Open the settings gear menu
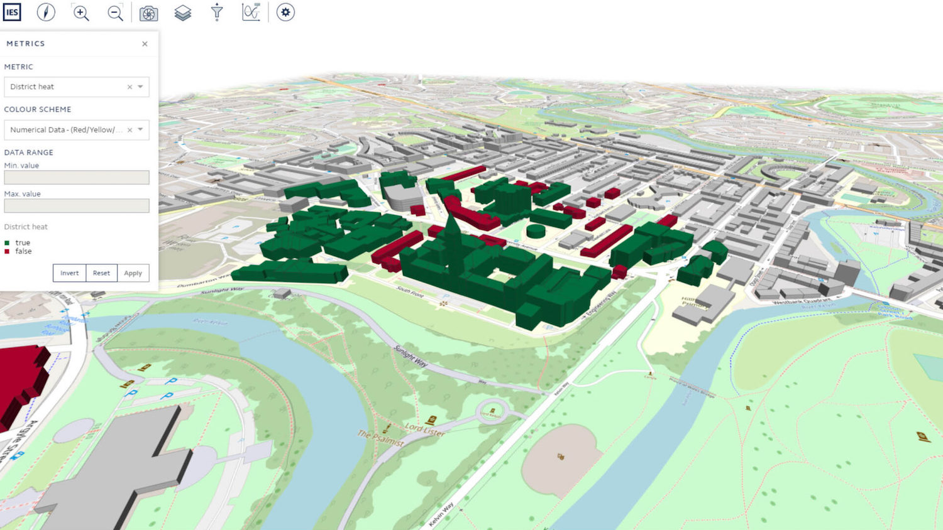Viewport: 943px width, 530px height. (285, 12)
